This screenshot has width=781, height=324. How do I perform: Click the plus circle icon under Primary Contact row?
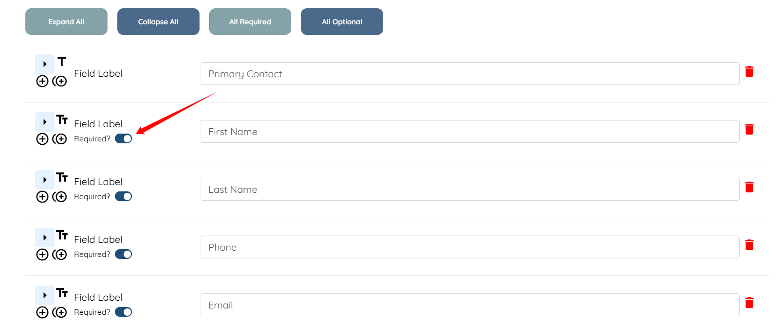click(42, 81)
